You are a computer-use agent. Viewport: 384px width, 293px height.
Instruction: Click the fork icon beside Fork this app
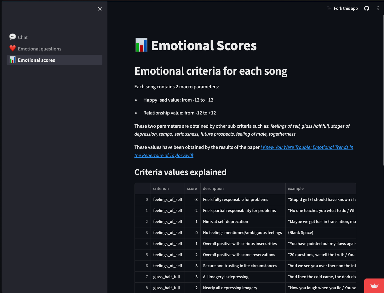[x=329, y=9]
